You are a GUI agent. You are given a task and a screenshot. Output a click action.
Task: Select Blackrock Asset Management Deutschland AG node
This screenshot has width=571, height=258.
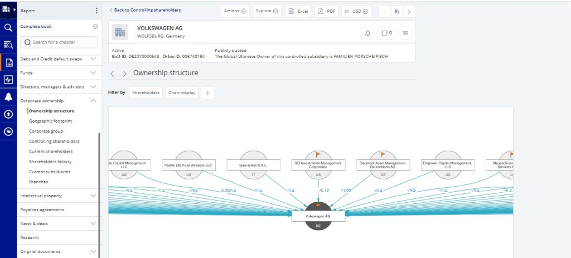click(383, 165)
